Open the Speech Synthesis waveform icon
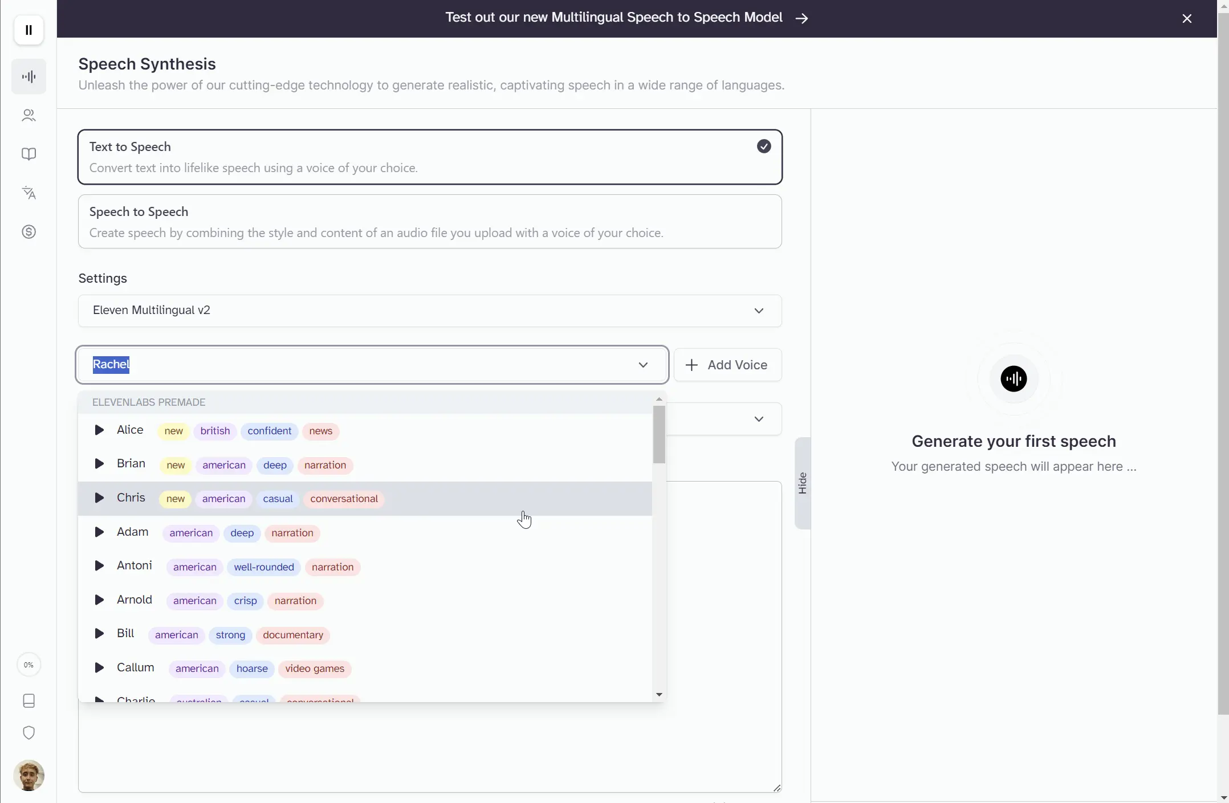1229x803 pixels. (28, 76)
